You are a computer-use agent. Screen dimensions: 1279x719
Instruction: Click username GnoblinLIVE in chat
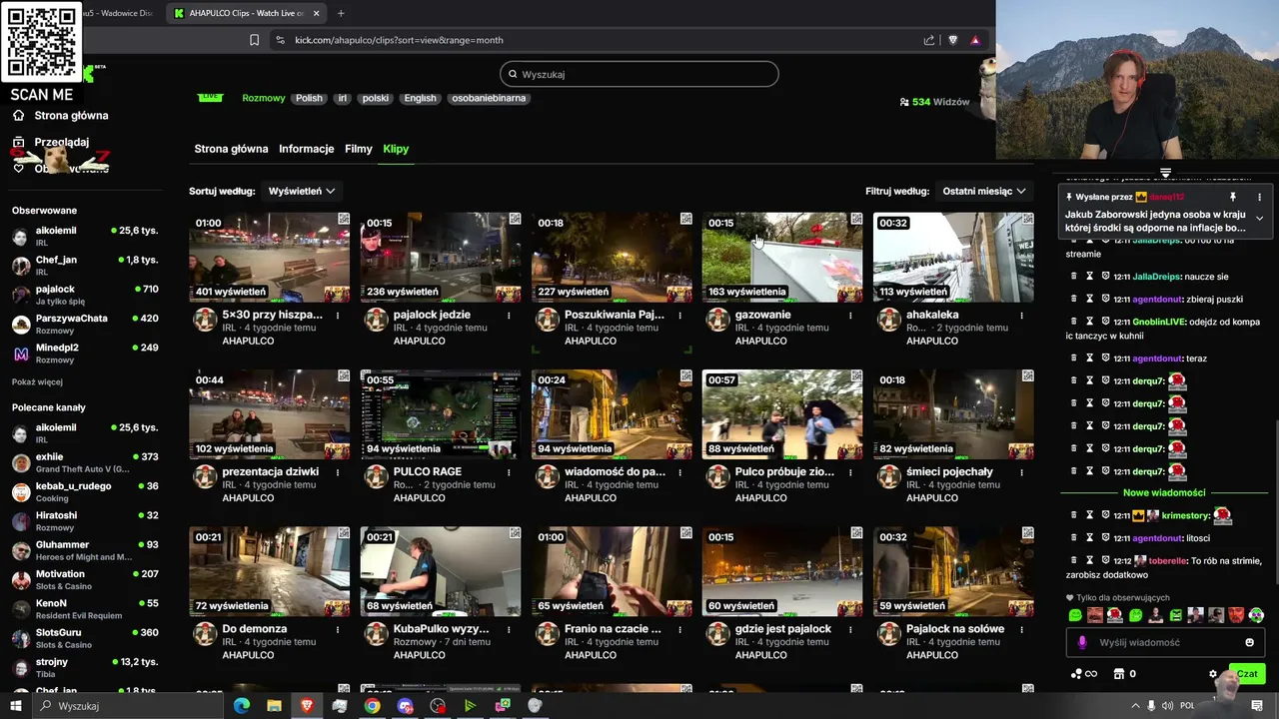1160,322
